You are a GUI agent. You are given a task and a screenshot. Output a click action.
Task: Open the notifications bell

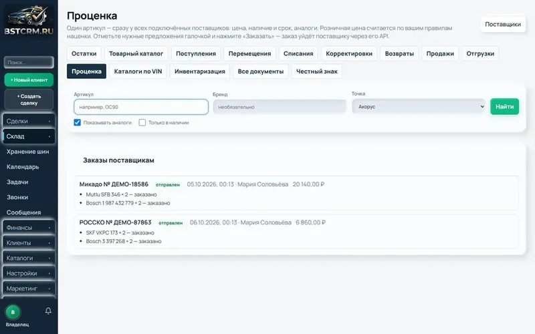(x=48, y=311)
